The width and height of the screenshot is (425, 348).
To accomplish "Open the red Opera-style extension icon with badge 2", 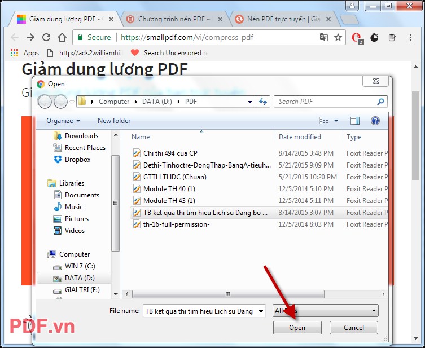I will click(357, 38).
